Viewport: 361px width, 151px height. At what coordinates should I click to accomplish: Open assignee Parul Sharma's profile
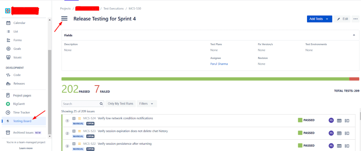[x=219, y=64]
